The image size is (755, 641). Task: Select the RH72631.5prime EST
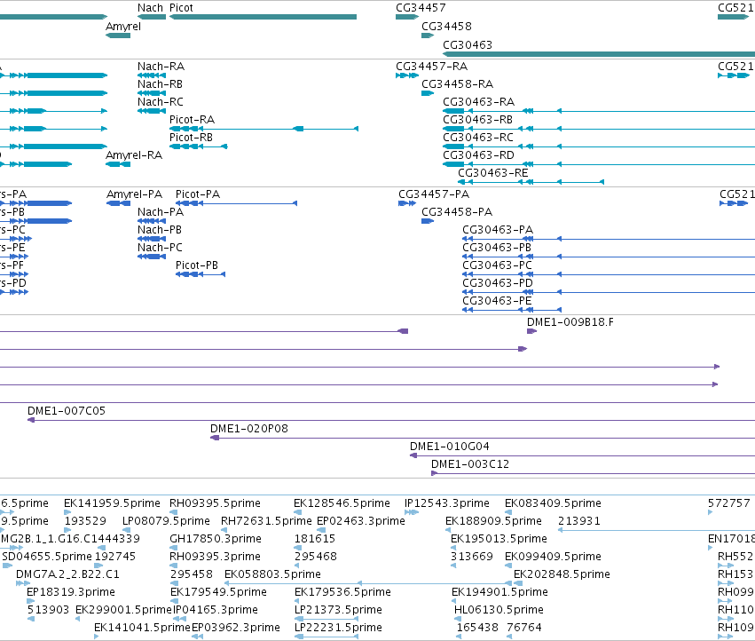pos(224,530)
